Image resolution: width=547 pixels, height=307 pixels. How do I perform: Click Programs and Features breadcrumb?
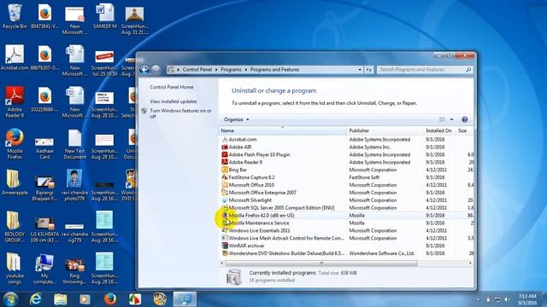coord(274,70)
